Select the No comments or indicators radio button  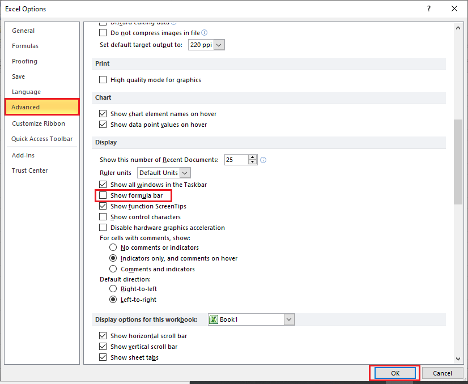click(113, 248)
